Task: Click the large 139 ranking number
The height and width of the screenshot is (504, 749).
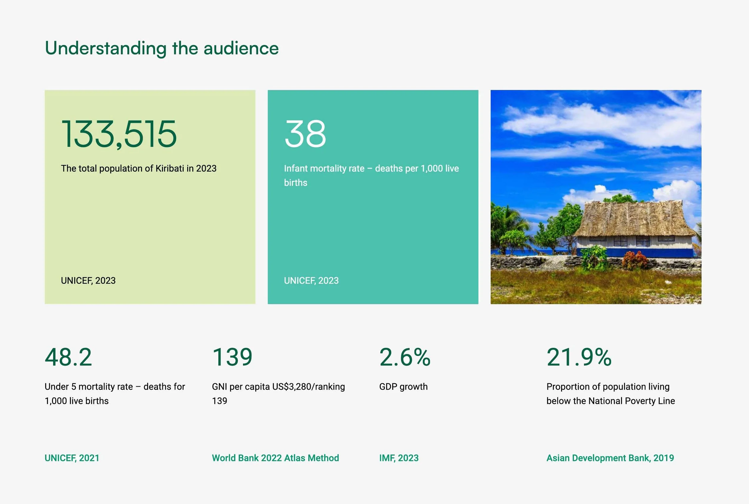Action: [x=232, y=357]
